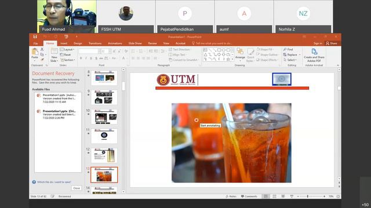The image size is (371, 208).
Task: Open Shape Outline options
Action: click(x=267, y=55)
